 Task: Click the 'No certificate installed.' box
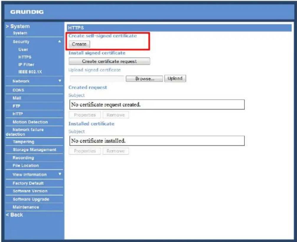[157, 141]
